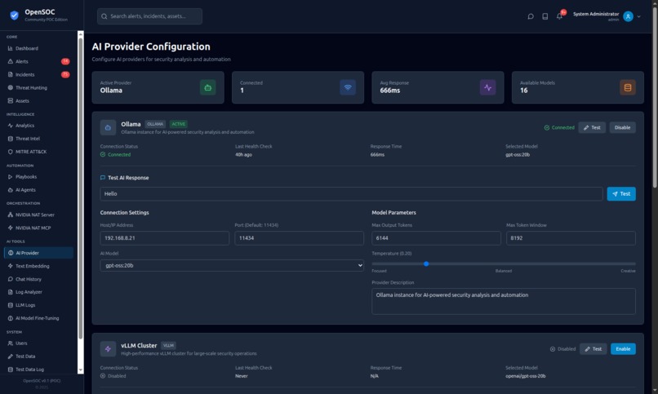The width and height of the screenshot is (658, 394).
Task: Open Incidents in sidebar
Action: 38,74
